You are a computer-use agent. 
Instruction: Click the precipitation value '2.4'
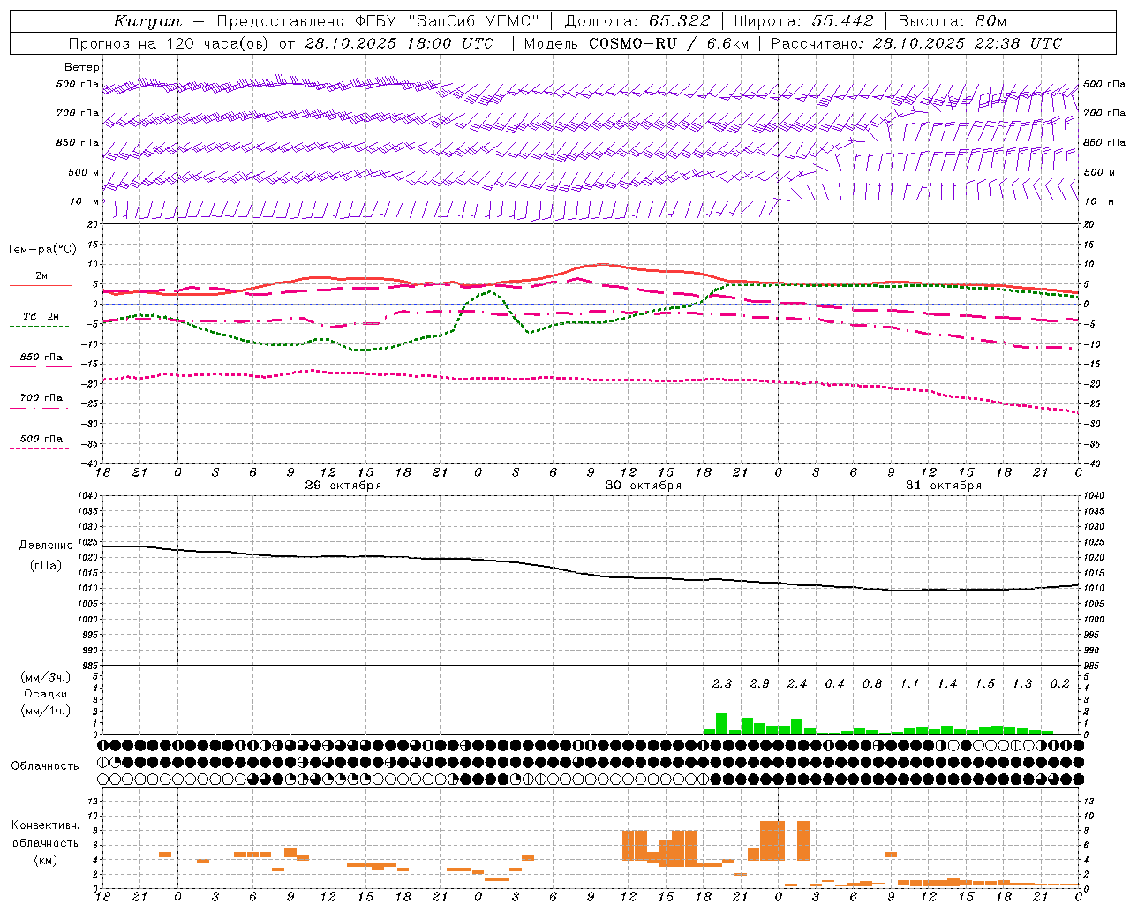(x=797, y=684)
